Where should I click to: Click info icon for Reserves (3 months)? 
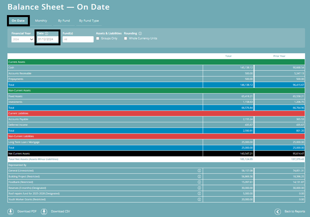pos(199,188)
